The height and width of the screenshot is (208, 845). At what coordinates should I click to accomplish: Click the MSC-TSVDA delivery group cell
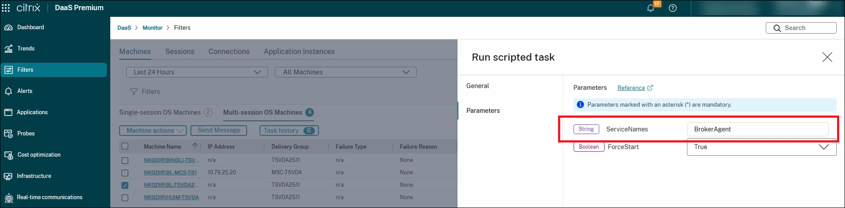pyautogui.click(x=287, y=173)
